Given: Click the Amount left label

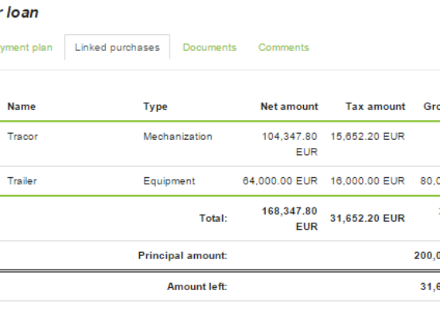Looking at the screenshot, I should click(x=197, y=286).
